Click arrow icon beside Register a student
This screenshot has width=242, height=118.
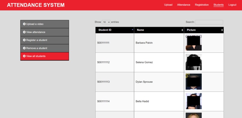[24, 40]
